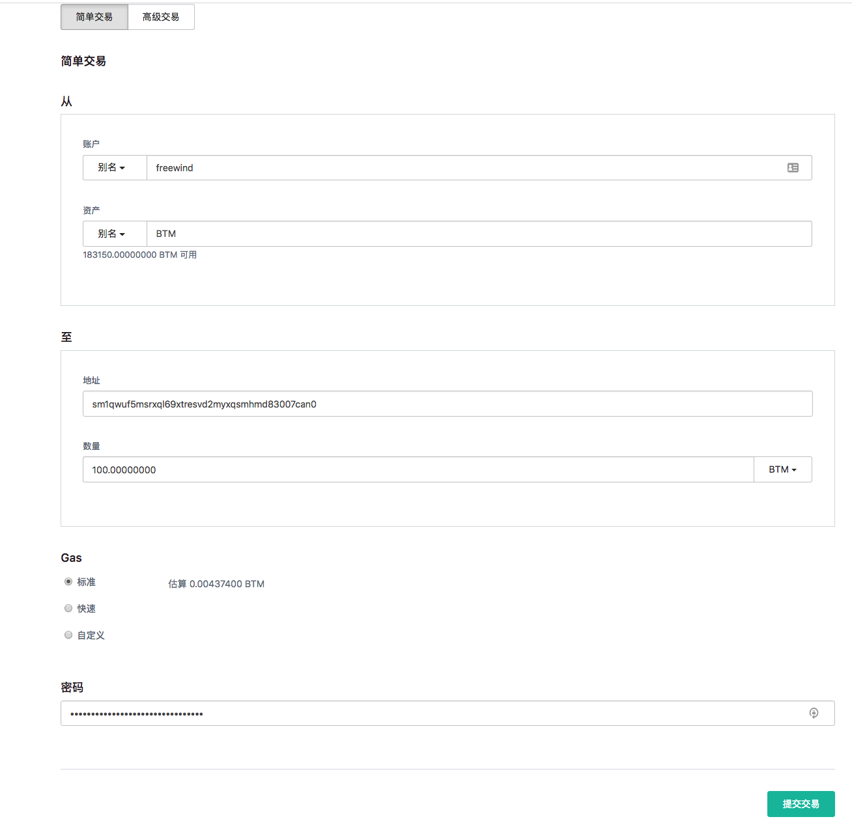Click inside the 密码 password field

tap(391, 713)
